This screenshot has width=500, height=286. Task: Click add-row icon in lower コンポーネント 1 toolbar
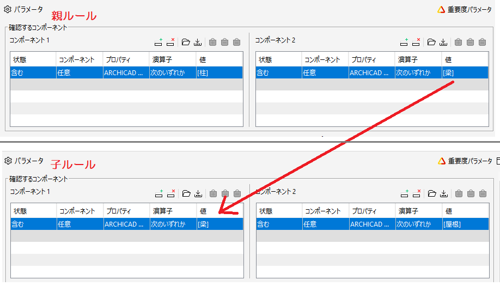159,193
